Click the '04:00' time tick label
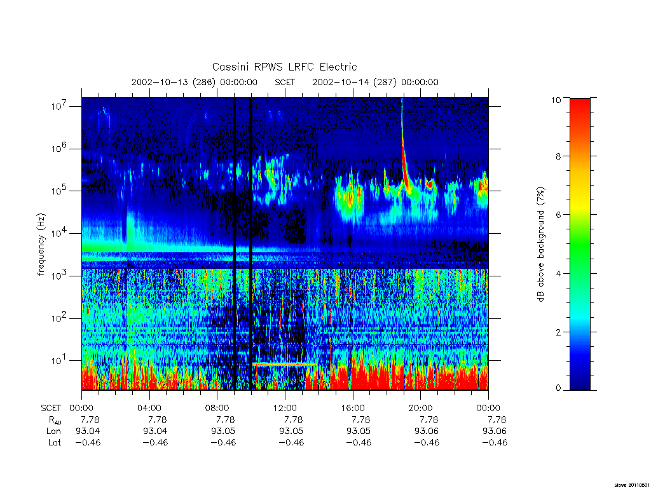This screenshot has width=651, height=488. 149,408
